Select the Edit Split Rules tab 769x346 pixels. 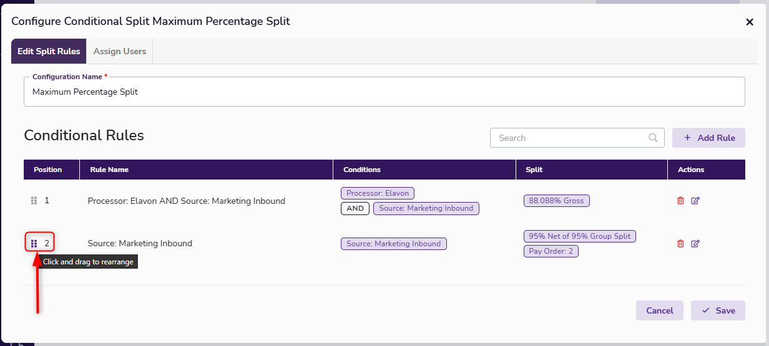click(49, 51)
